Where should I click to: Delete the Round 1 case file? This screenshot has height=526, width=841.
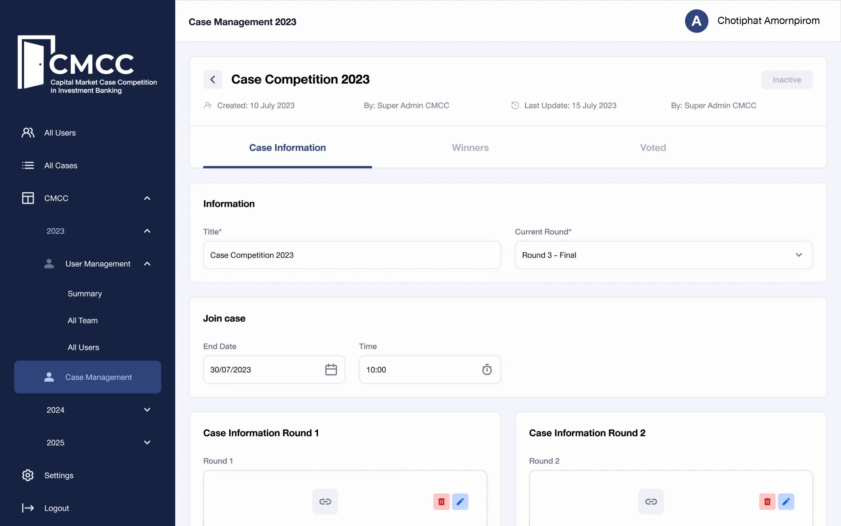pos(441,501)
